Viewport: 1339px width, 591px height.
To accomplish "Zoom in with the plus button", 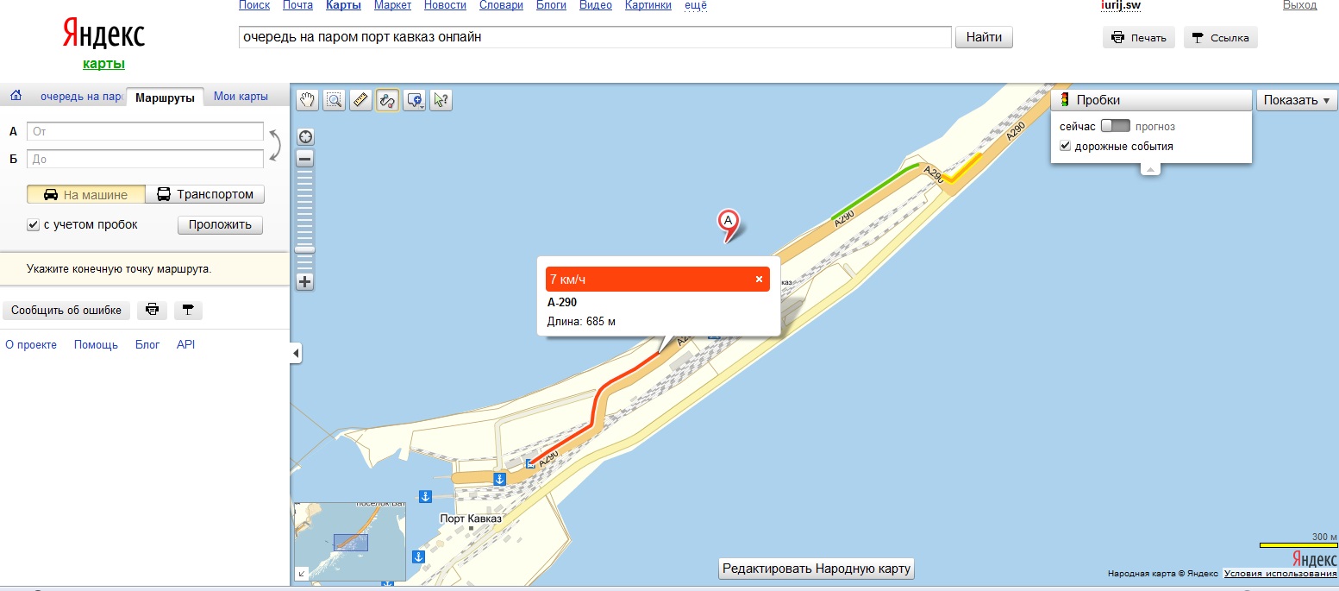I will click(305, 281).
